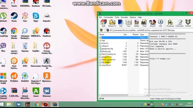This screenshot has height=108, width=193.
Task: Open the Yandex browser desktop shortcut
Action: coord(14,3)
